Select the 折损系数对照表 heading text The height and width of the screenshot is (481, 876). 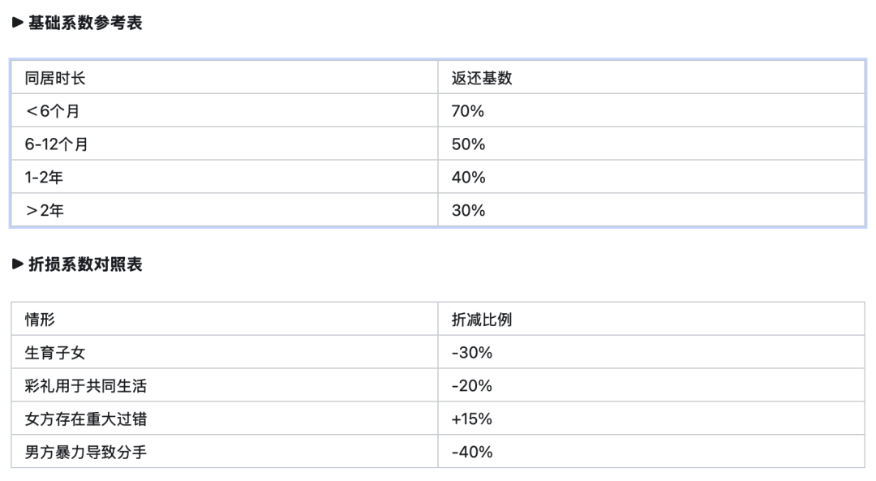85,264
